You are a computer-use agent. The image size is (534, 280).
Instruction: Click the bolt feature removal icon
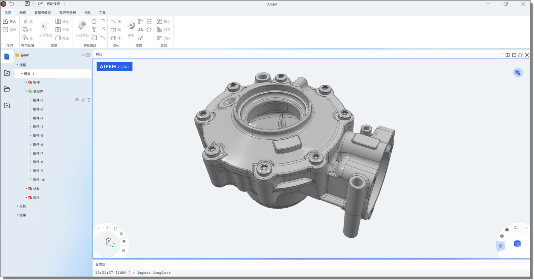(x=94, y=30)
